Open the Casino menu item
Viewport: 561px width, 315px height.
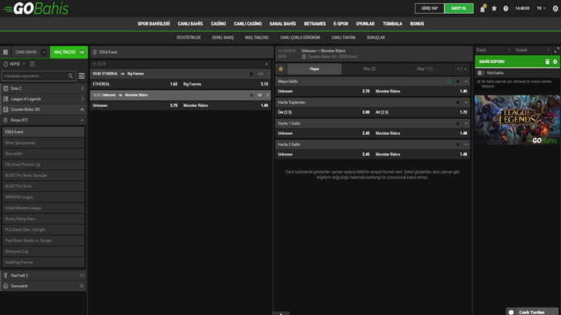[x=218, y=24]
